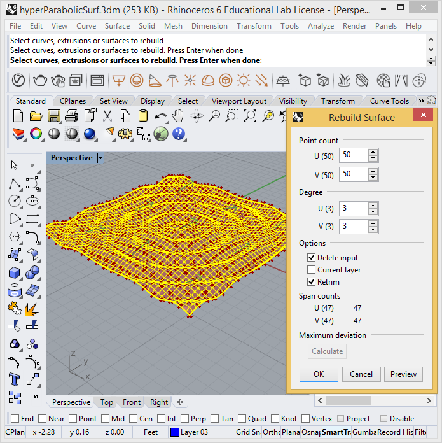Image resolution: width=442 pixels, height=443 pixels.
Task: Click the horizontal scrollbar thumb
Action: pyautogui.click(x=348, y=400)
